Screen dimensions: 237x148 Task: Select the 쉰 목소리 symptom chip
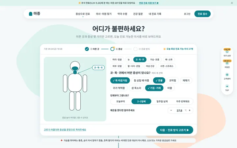[136, 88]
